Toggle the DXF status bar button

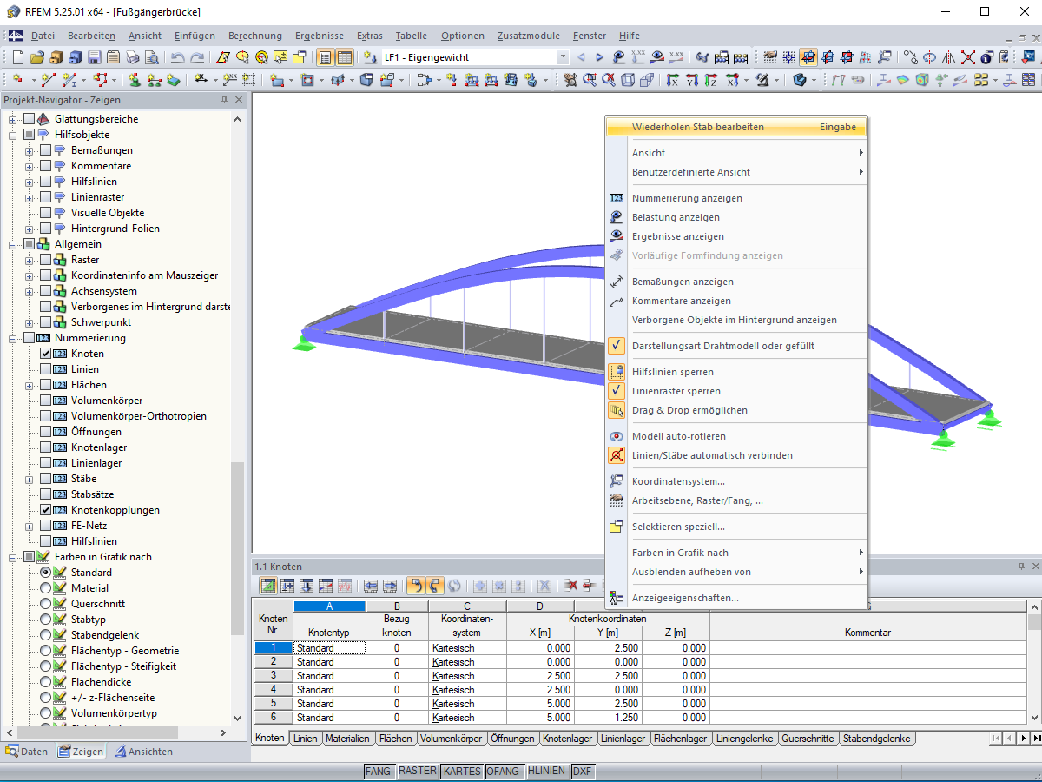582,771
